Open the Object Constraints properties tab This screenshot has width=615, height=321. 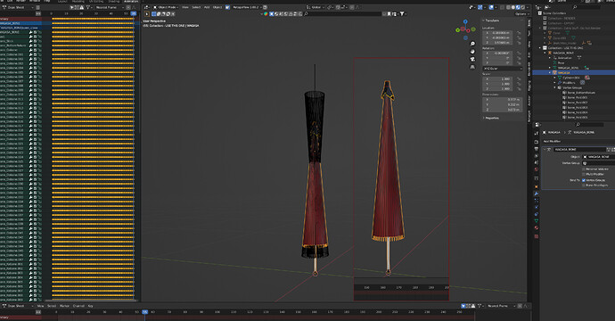coord(537,214)
